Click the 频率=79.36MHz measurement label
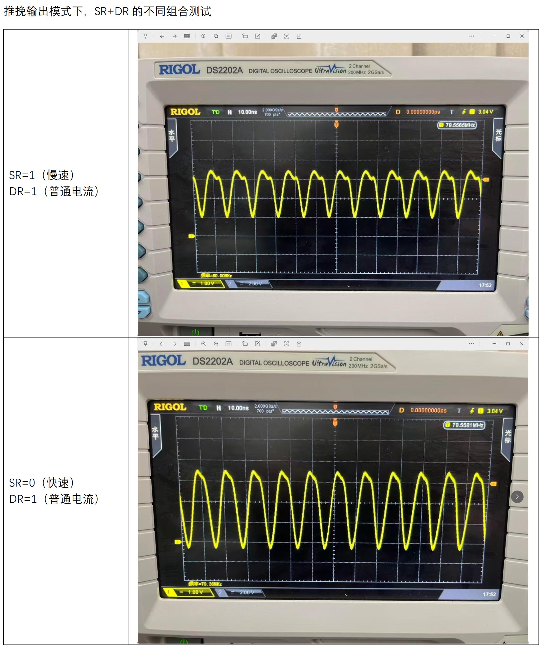541x647 pixels. pos(205,584)
